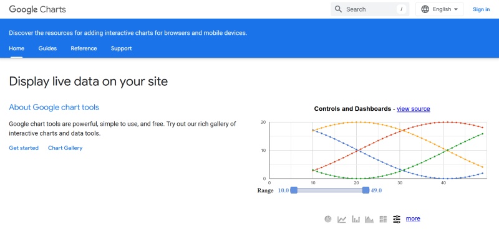Click the Controls and Dashboards chart title

point(352,108)
